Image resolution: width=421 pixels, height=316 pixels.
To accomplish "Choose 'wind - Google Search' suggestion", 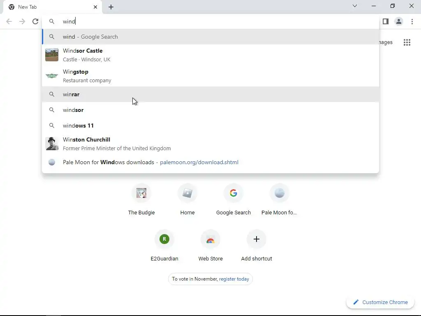I will coord(210,37).
